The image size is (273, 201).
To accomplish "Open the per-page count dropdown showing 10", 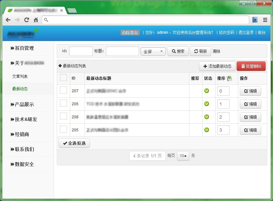I will pyautogui.click(x=183, y=156).
